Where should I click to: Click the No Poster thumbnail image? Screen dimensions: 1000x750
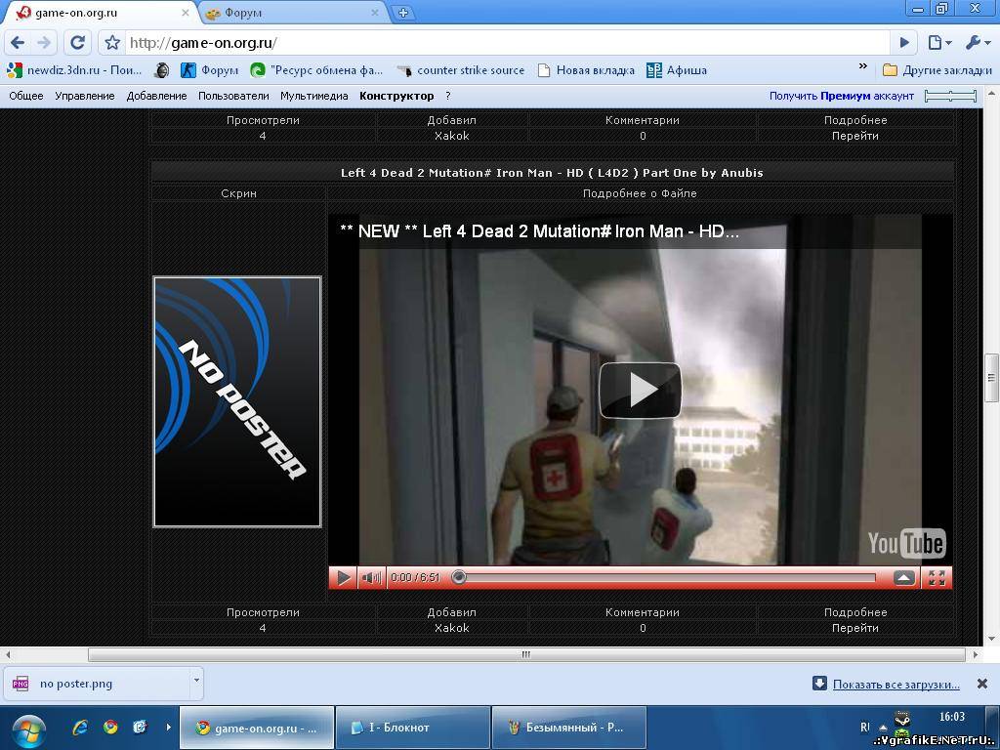(x=237, y=401)
